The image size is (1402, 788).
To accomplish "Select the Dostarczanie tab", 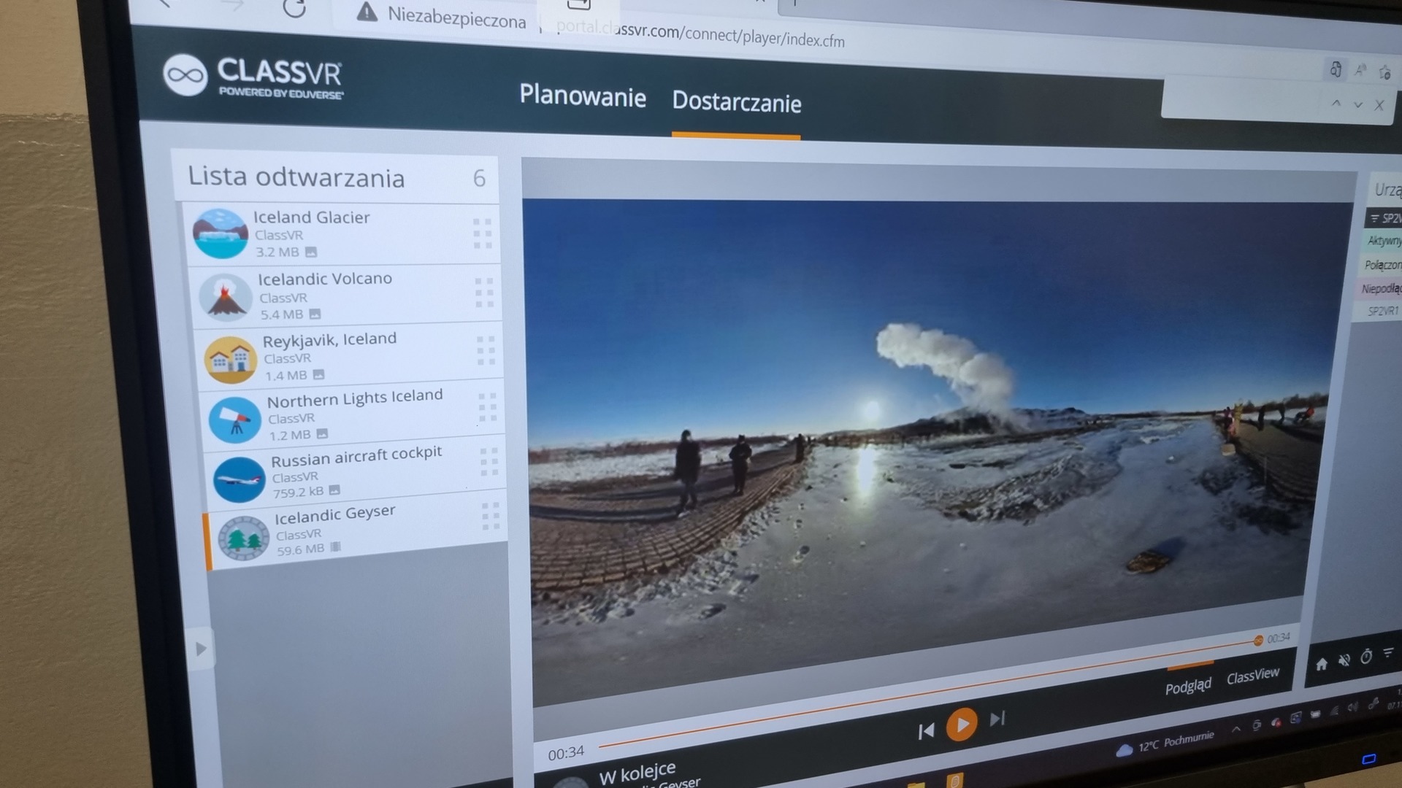I will click(736, 102).
